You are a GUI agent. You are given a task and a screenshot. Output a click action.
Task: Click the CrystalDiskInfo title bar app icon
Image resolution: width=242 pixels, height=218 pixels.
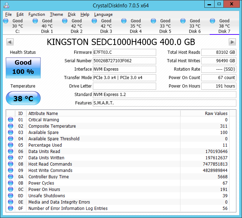tap(6, 5)
